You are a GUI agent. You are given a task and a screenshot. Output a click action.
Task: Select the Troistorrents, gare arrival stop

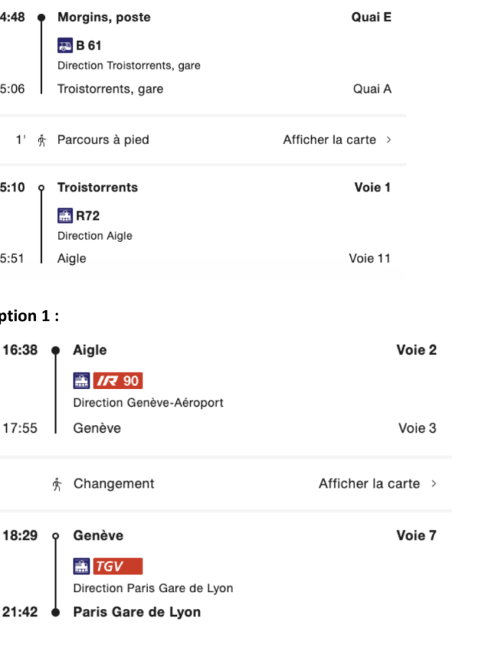click(111, 89)
